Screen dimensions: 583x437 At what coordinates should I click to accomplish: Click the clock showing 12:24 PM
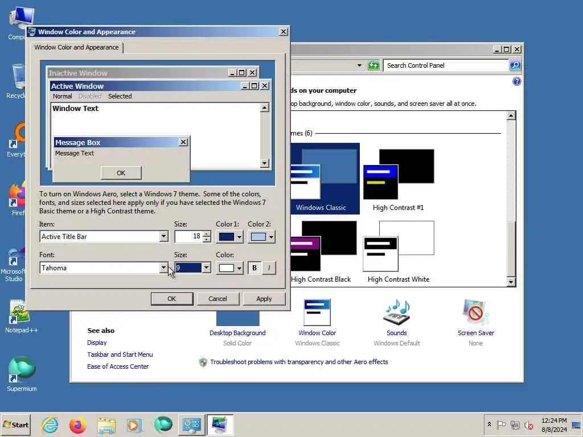point(554,420)
